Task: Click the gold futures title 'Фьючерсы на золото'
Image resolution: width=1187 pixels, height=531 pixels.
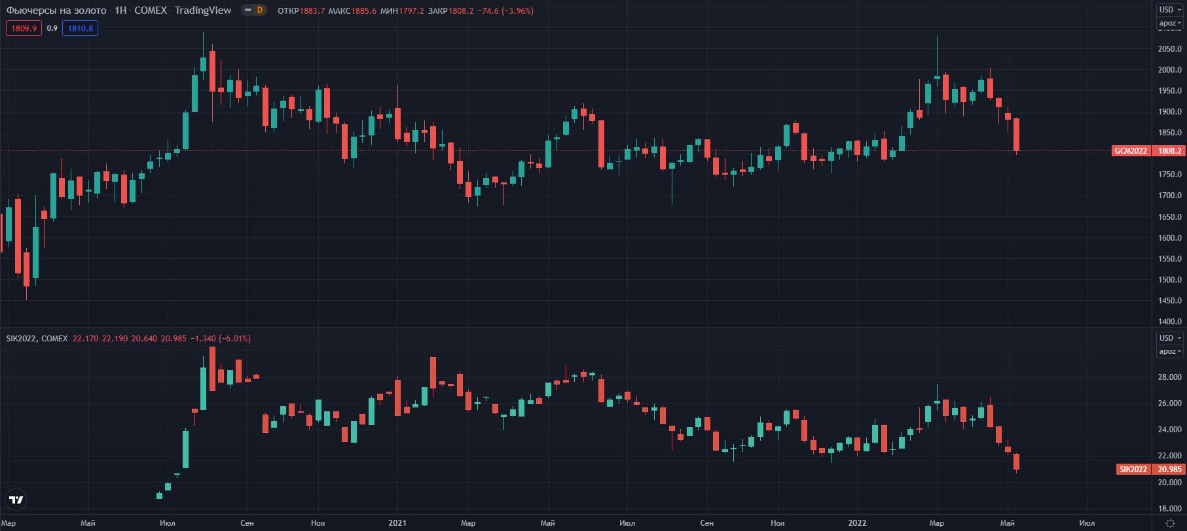Action: [56, 10]
